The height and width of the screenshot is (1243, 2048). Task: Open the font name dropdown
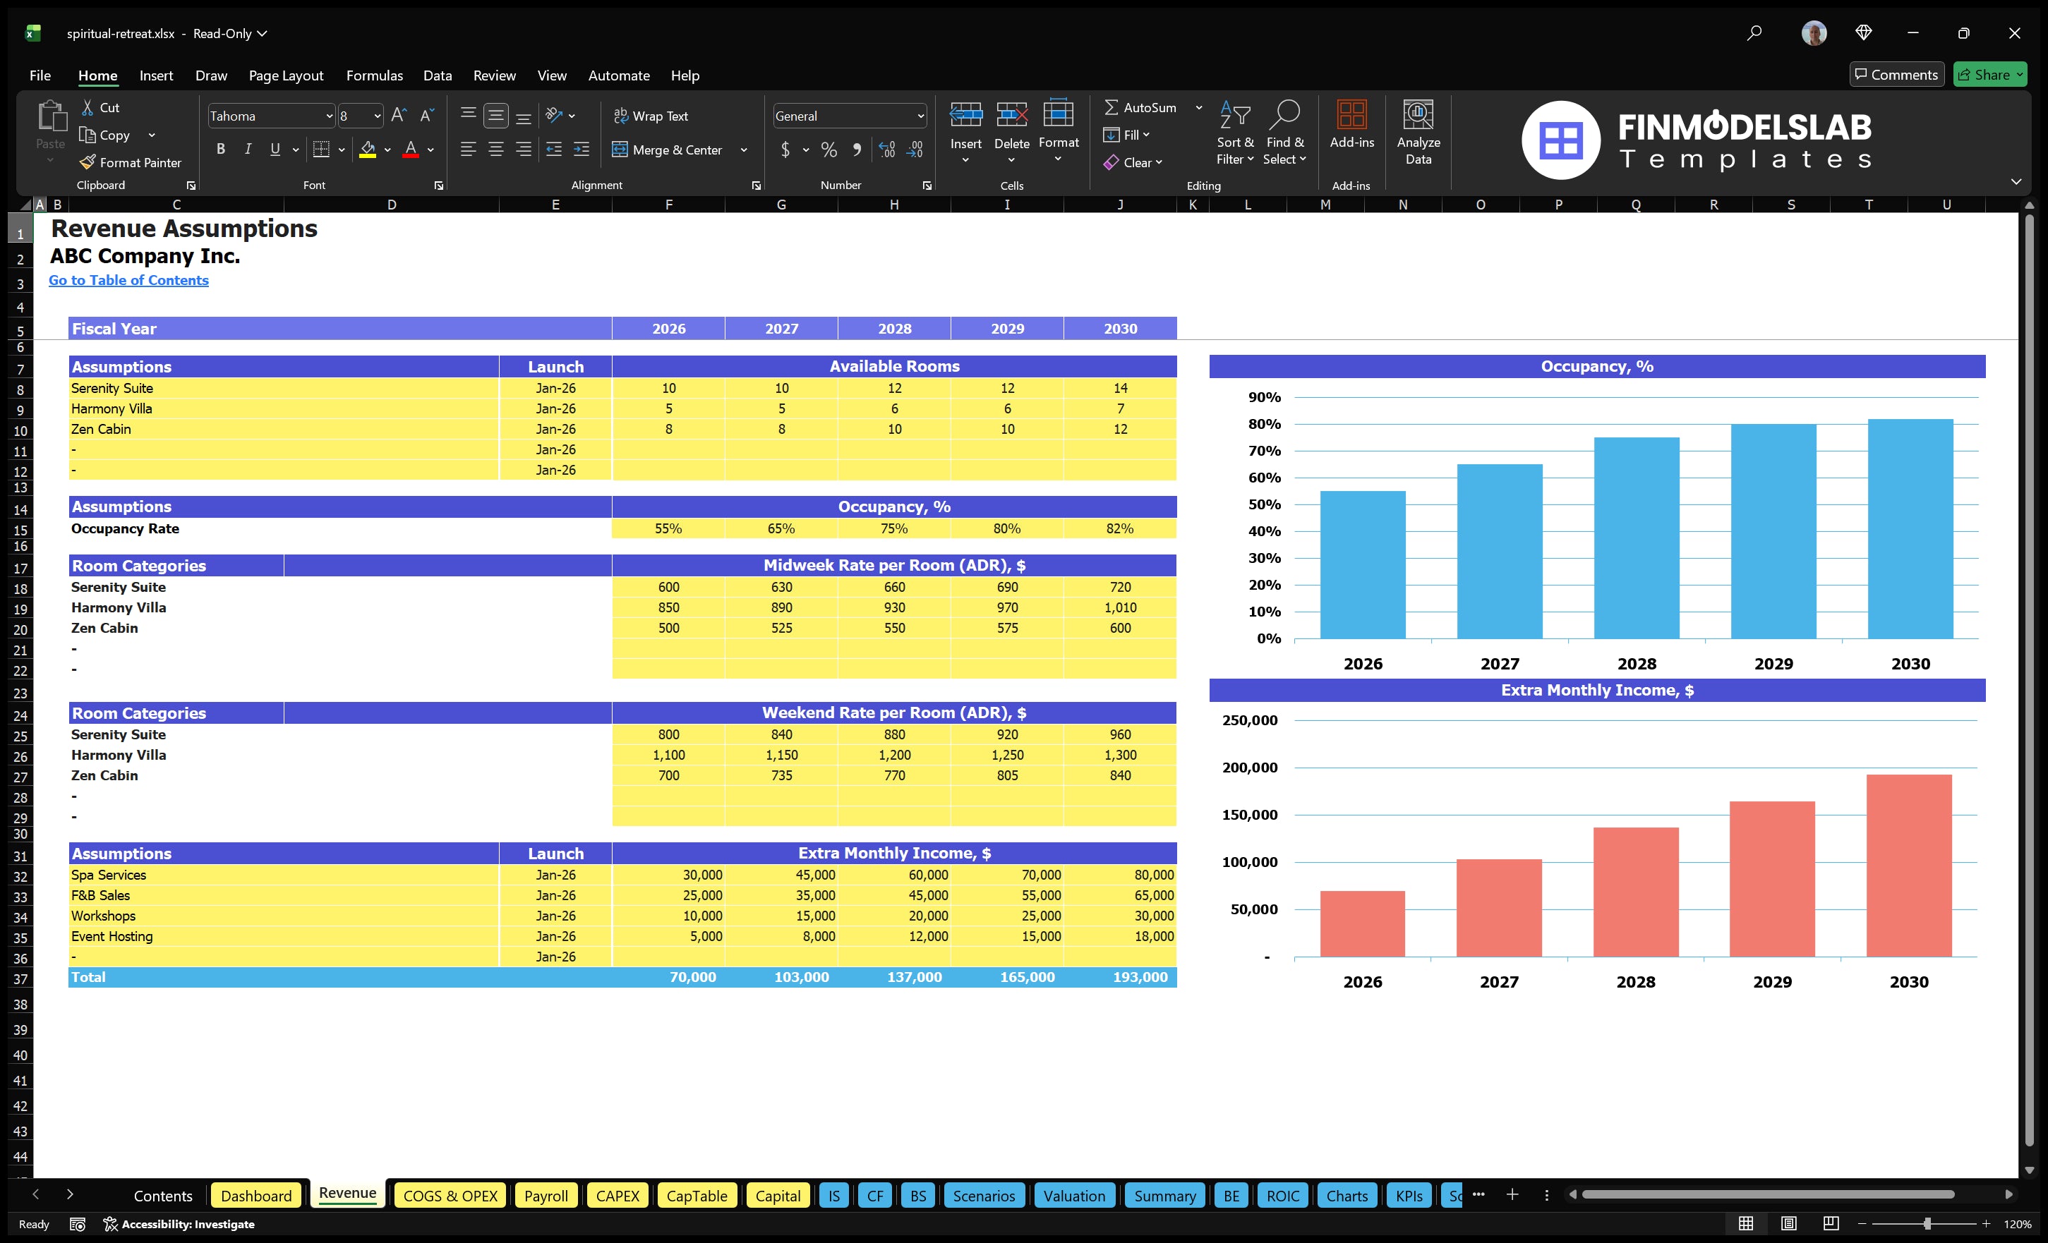click(330, 116)
